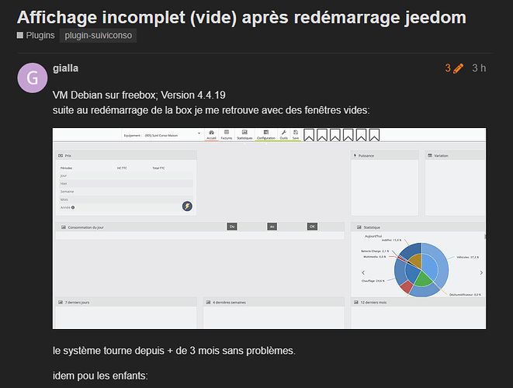Click the Variation panel header in the screenshot
513x388 pixels.
[x=455, y=155]
